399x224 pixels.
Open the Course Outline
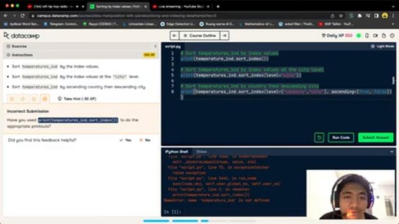pos(199,35)
